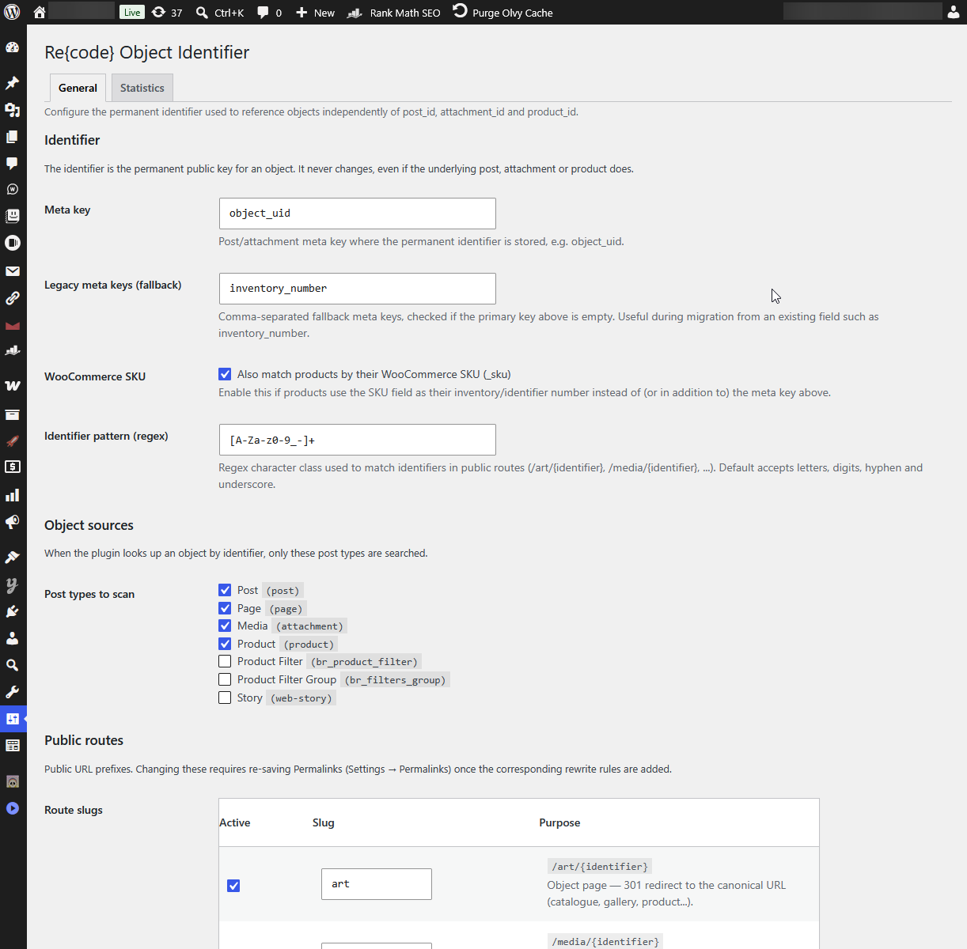Click the '/art/{identifier}' code label
Image resolution: width=967 pixels, height=949 pixels.
[x=600, y=867]
